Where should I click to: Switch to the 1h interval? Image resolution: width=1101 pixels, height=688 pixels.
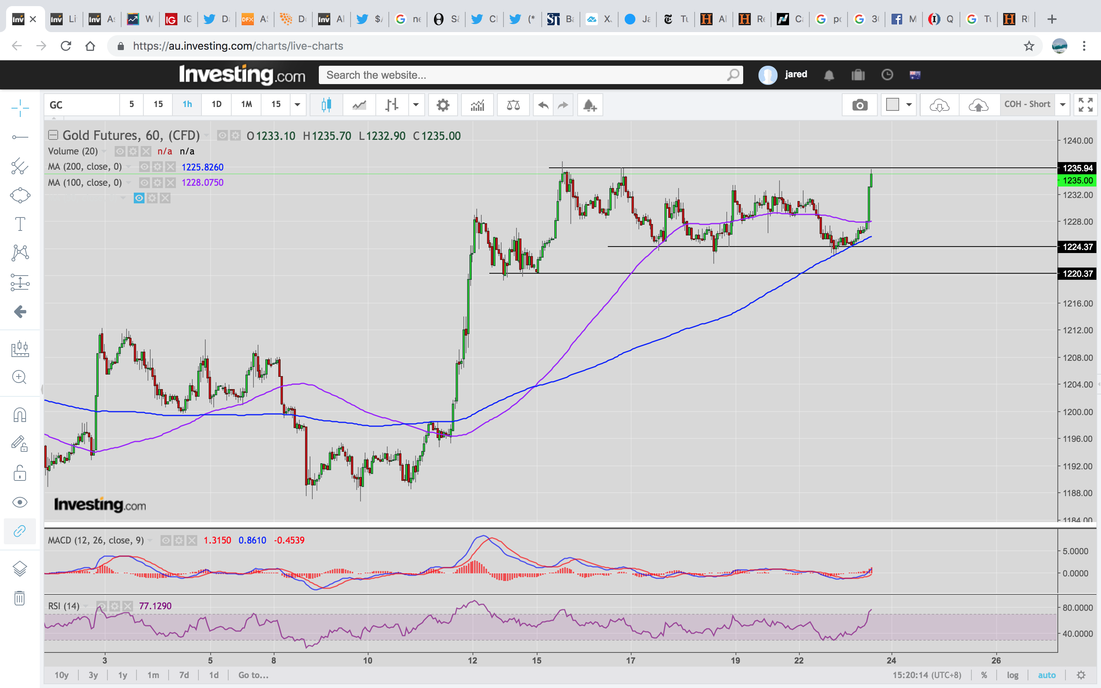(187, 104)
